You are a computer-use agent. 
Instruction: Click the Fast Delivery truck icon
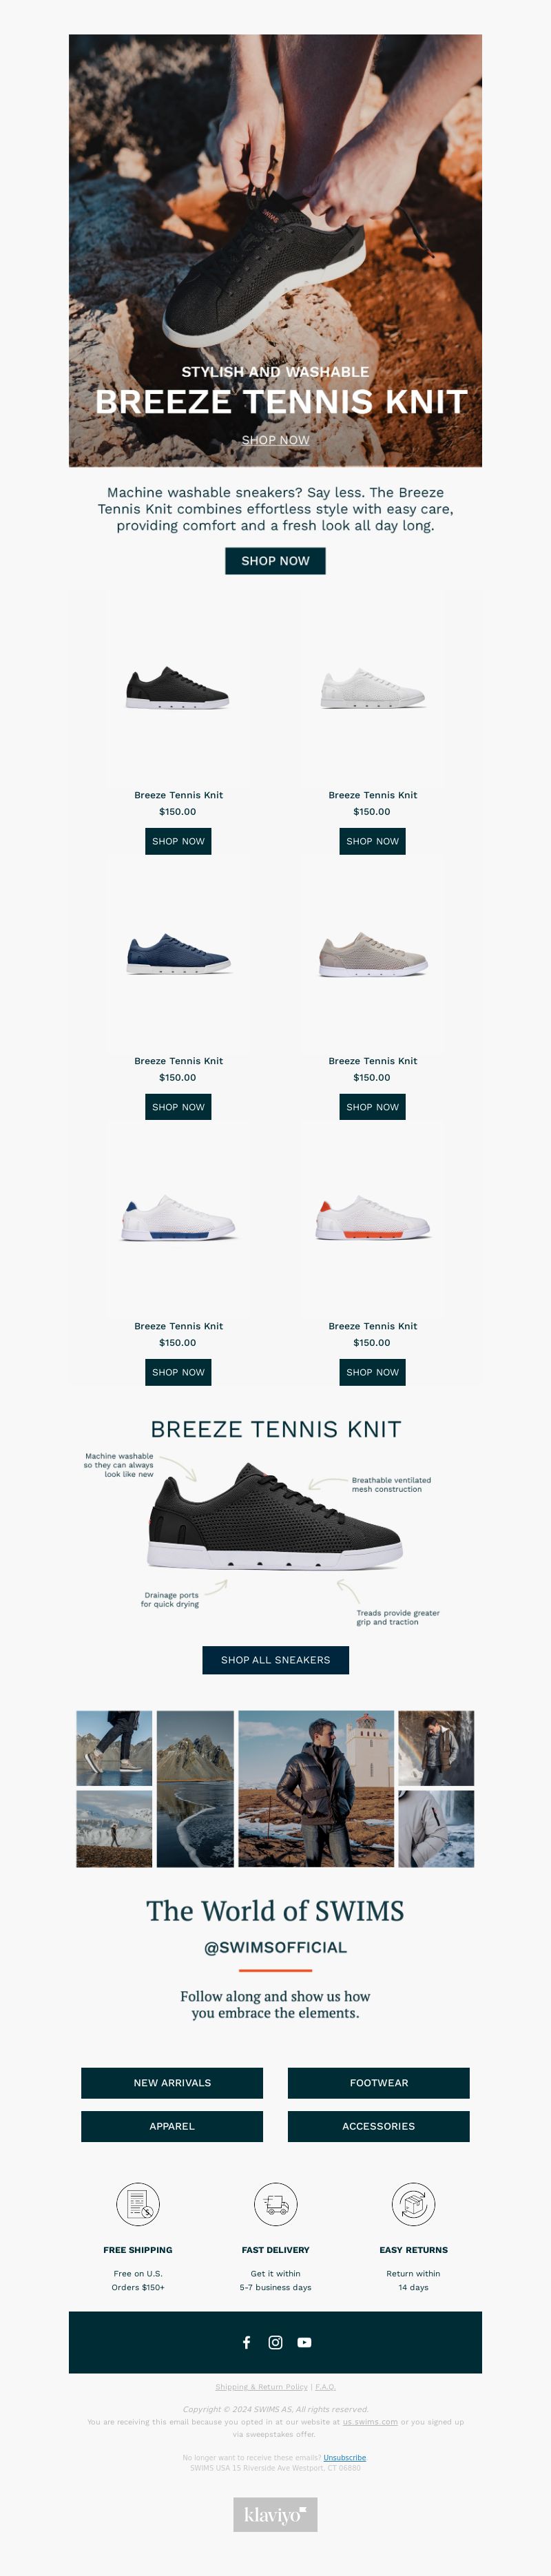[x=275, y=2204]
